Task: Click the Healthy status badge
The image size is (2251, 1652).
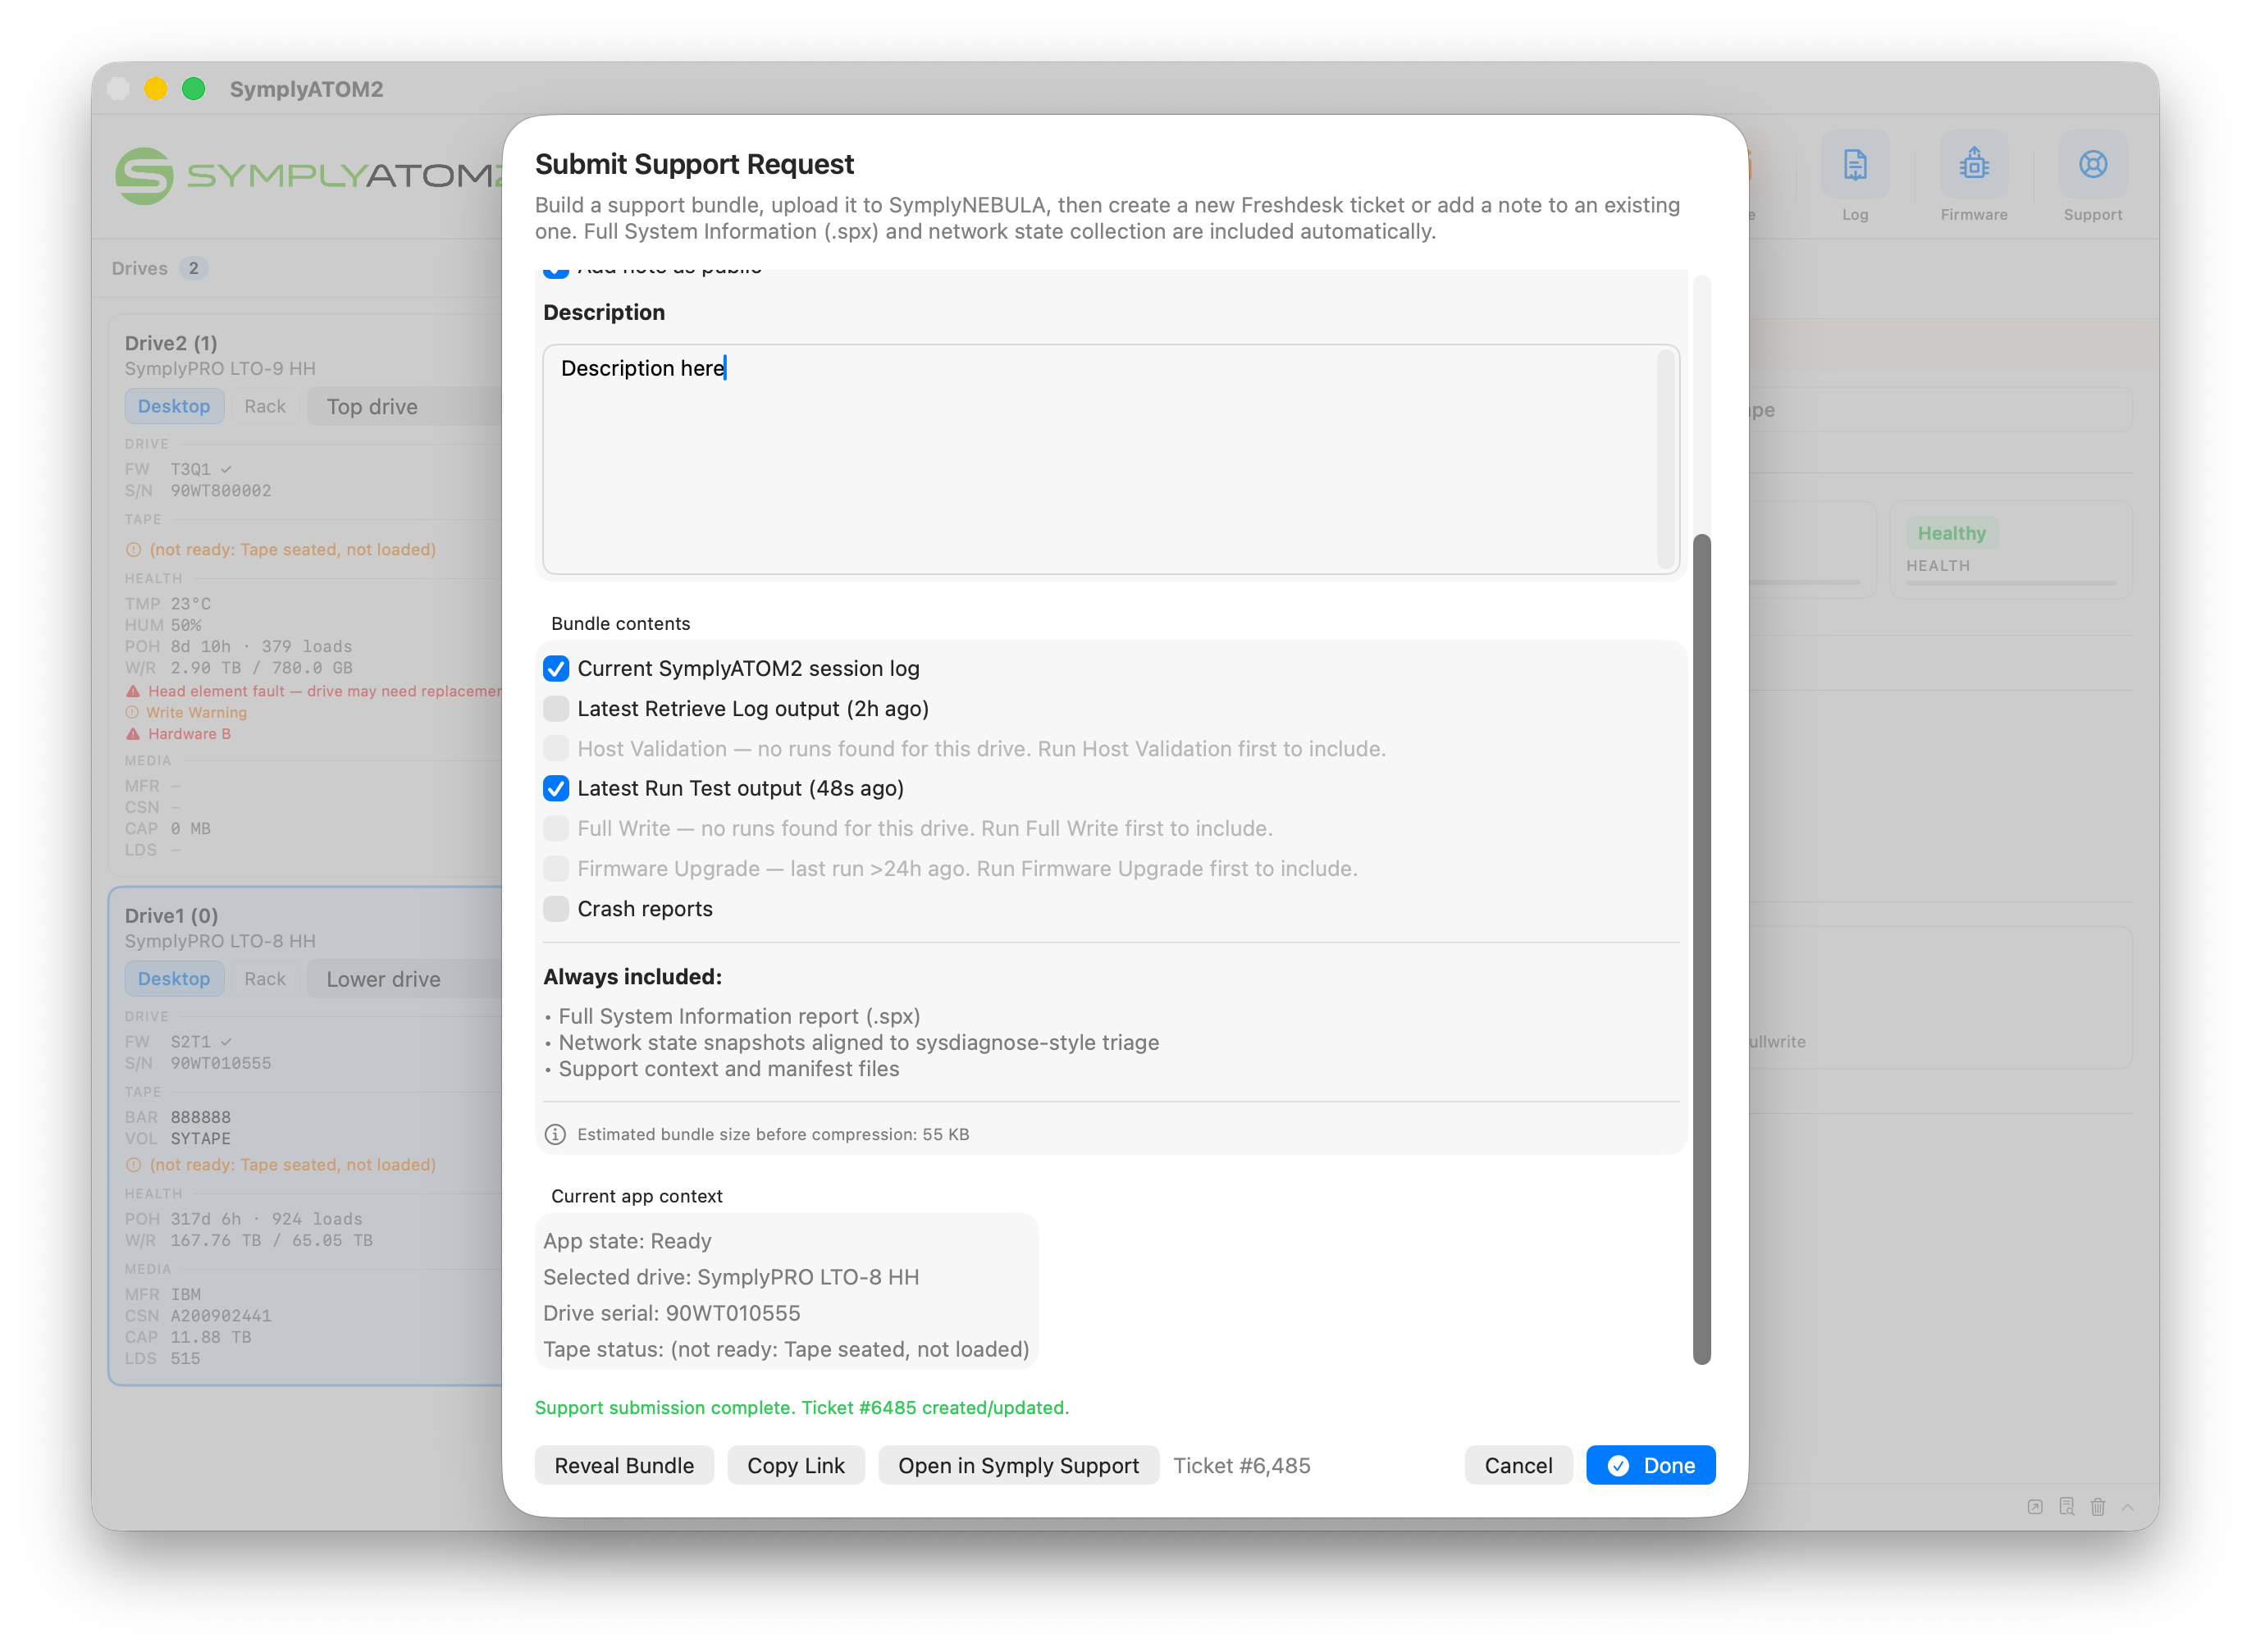Action: click(1951, 533)
